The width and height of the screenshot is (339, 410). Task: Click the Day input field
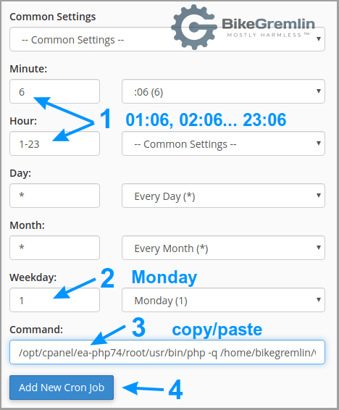(54, 196)
